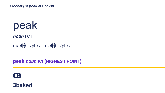Click bold peak in the Meaning title
This screenshot has width=165, height=93.
click(x=33, y=6)
